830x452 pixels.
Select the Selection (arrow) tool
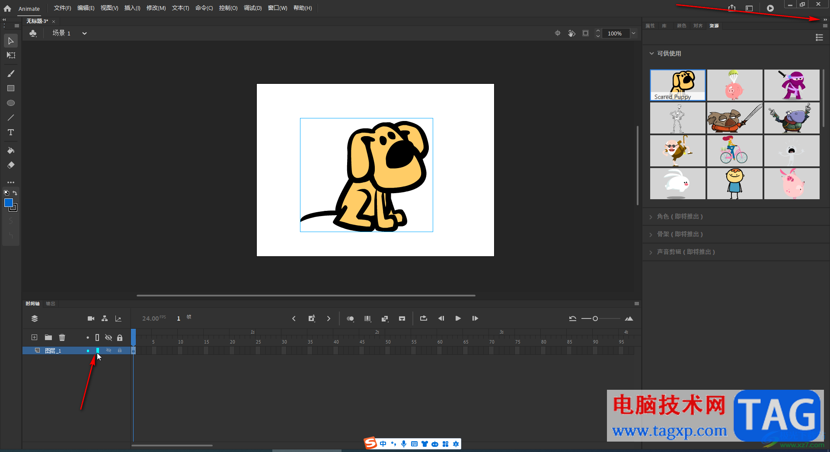tap(11, 41)
